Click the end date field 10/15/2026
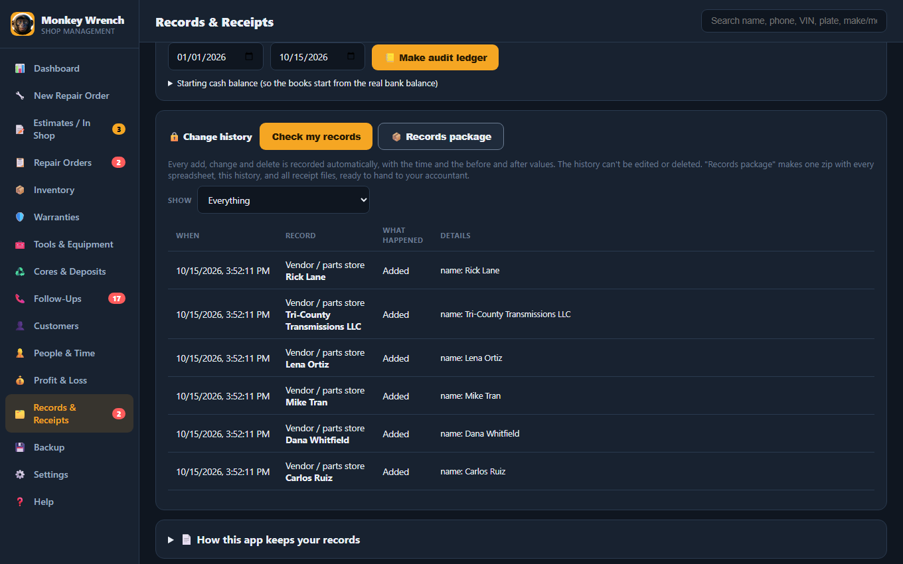The image size is (903, 564). pos(317,57)
